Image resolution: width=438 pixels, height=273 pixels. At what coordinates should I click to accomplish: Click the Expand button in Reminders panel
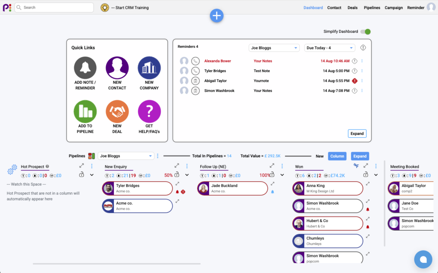[357, 134]
